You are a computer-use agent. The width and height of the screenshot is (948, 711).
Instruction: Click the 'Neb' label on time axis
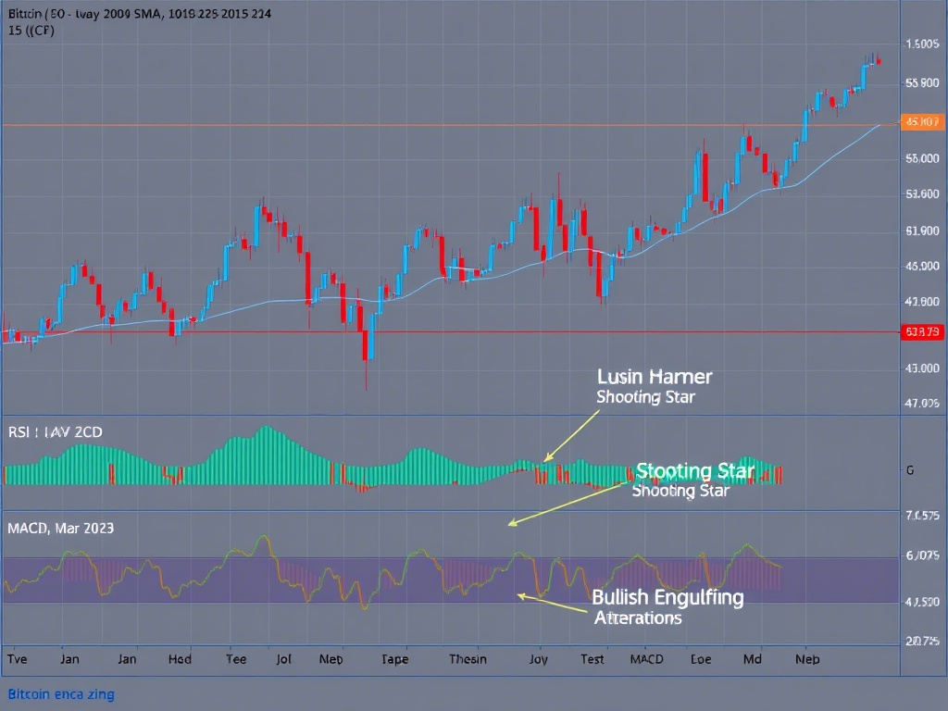pyautogui.click(x=807, y=659)
